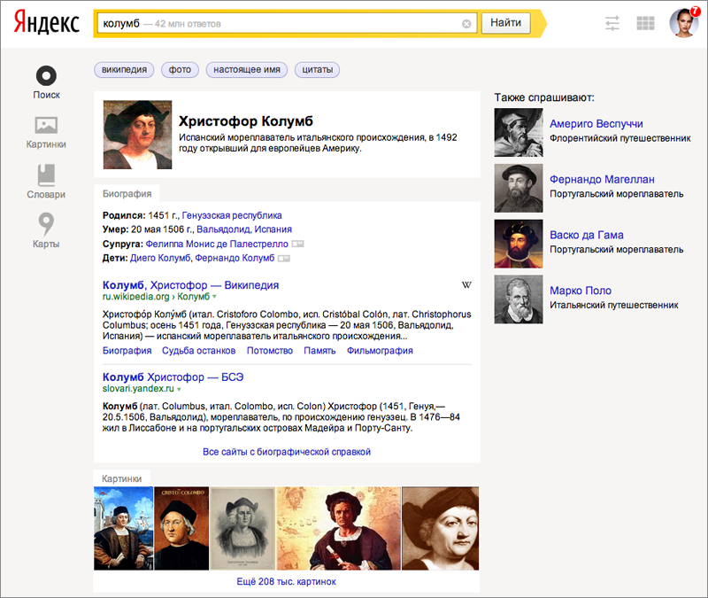Viewport: 708px width, 598px height.
Task: Select the настоящее имя suggestion chip
Action: (247, 70)
